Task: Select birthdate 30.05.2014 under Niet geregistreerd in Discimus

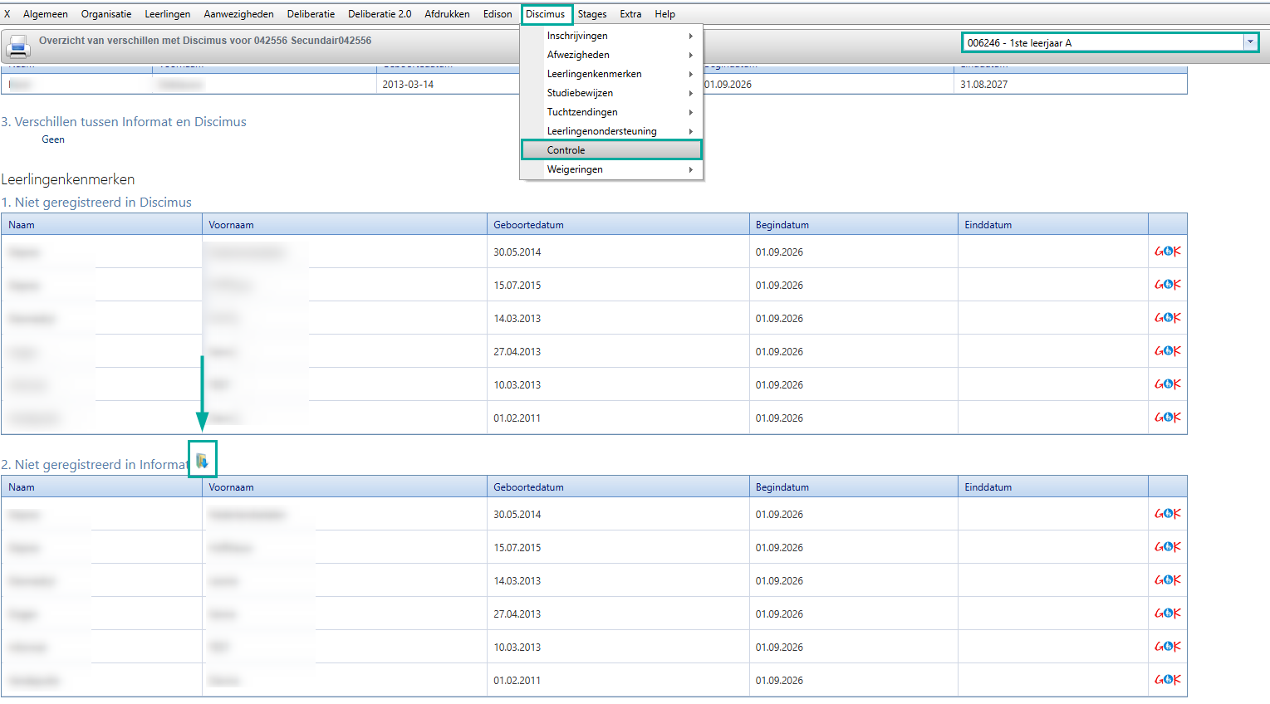Action: (x=517, y=252)
